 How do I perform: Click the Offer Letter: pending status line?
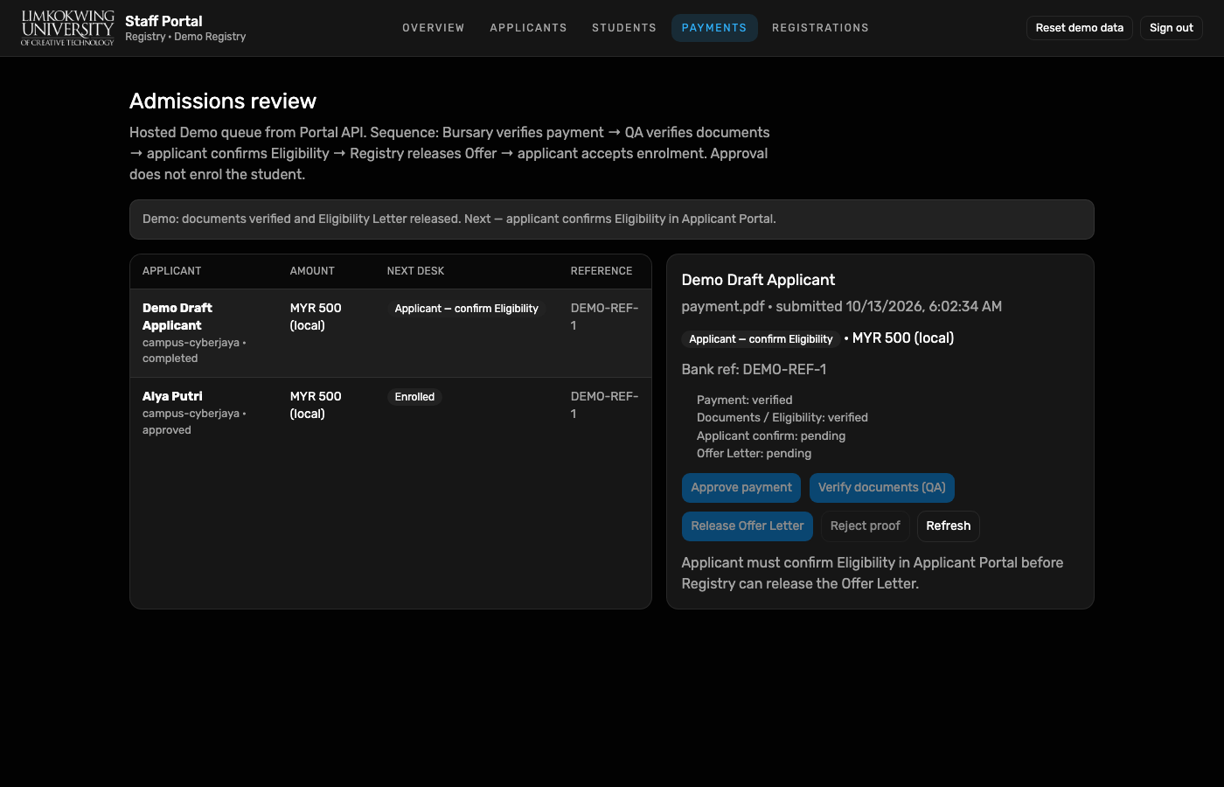754,453
